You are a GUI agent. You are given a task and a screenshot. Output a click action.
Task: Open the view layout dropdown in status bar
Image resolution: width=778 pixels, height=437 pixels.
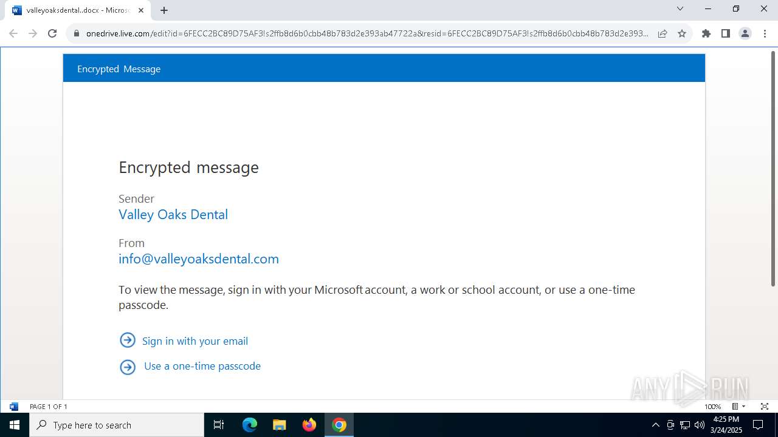[738, 407]
